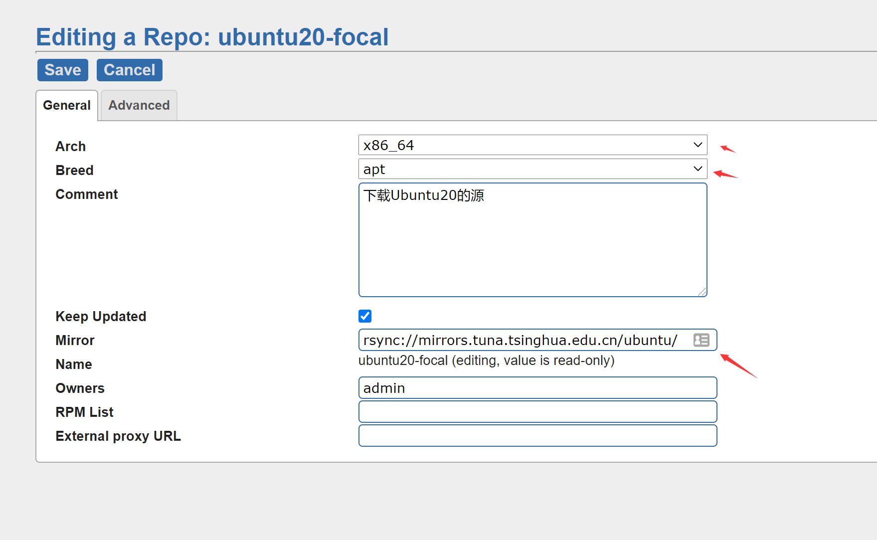The width and height of the screenshot is (877, 540).
Task: Click the 'Owners' field label
Action: pos(80,388)
